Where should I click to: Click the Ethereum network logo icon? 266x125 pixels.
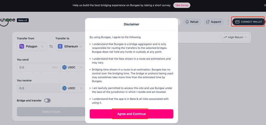click(x=60, y=46)
